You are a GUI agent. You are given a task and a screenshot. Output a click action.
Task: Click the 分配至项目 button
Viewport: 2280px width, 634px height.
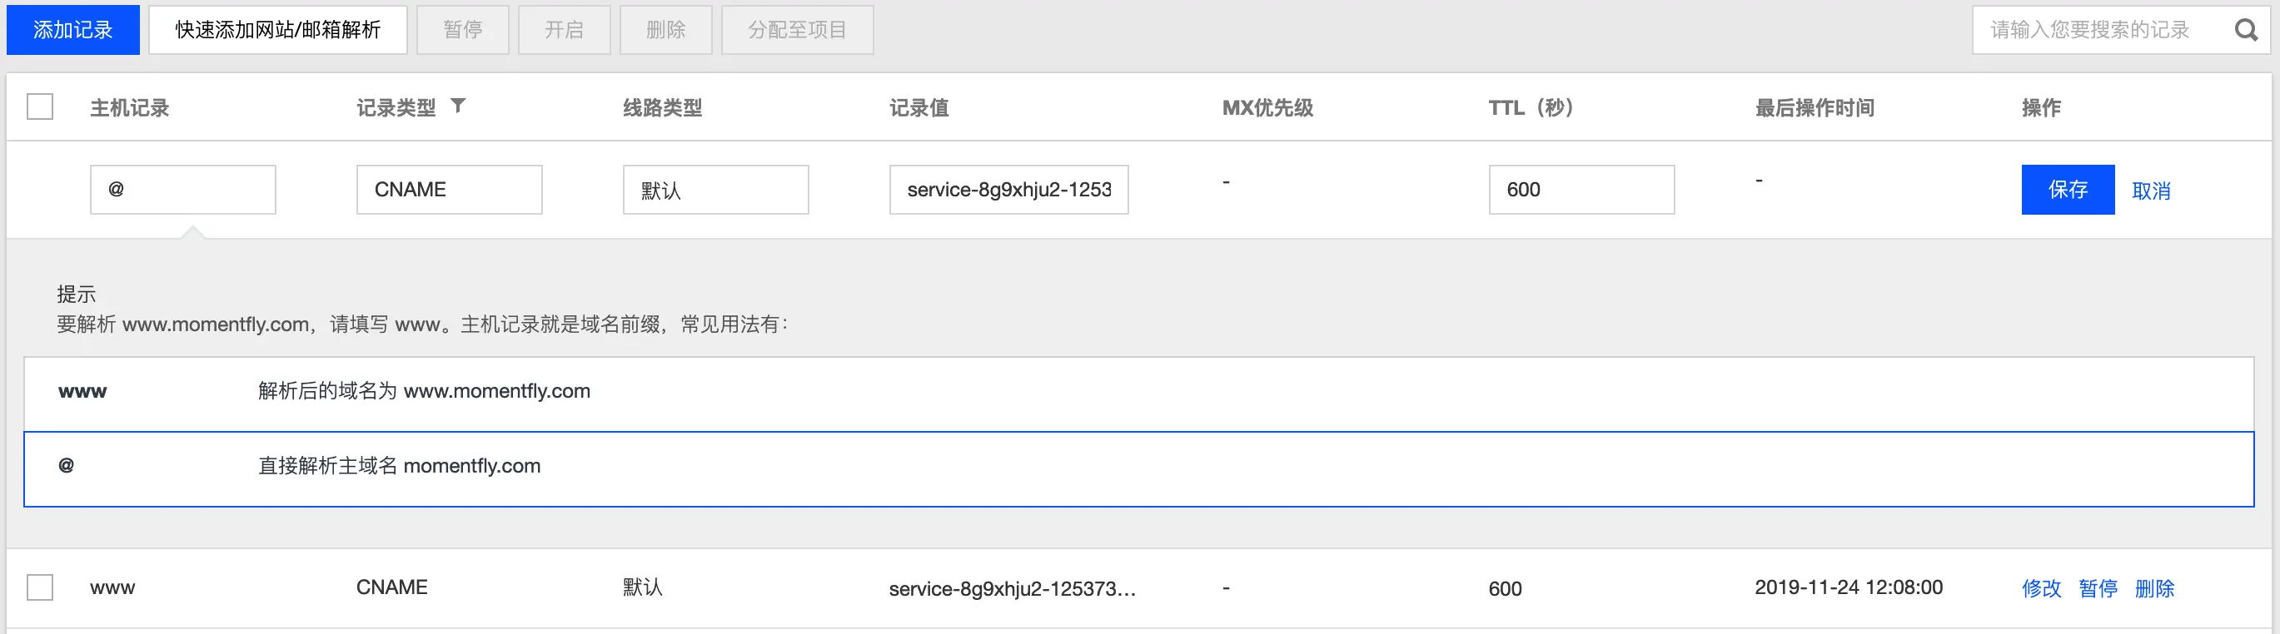(798, 30)
